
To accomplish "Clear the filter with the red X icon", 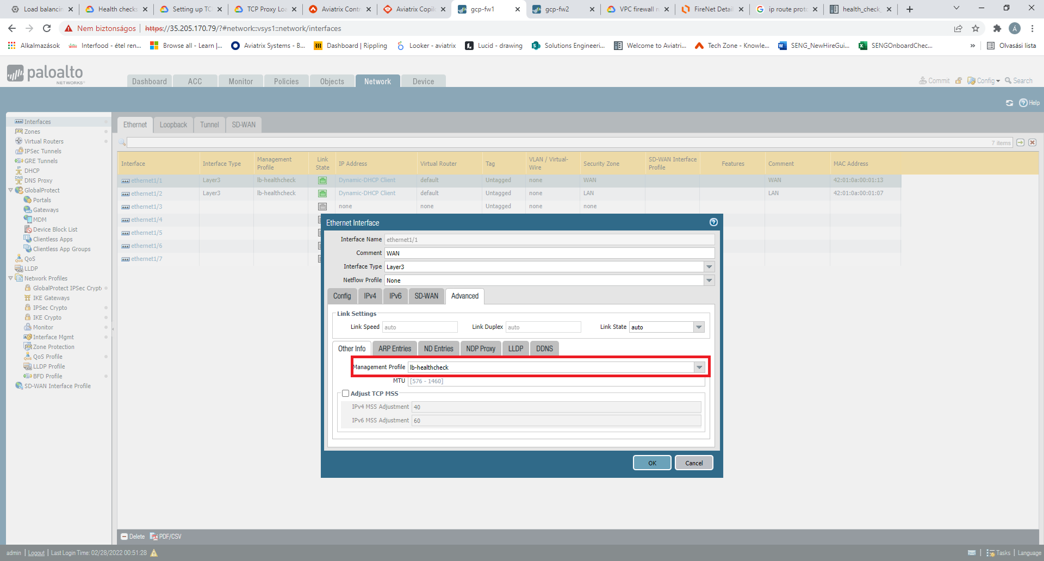I will click(1032, 142).
